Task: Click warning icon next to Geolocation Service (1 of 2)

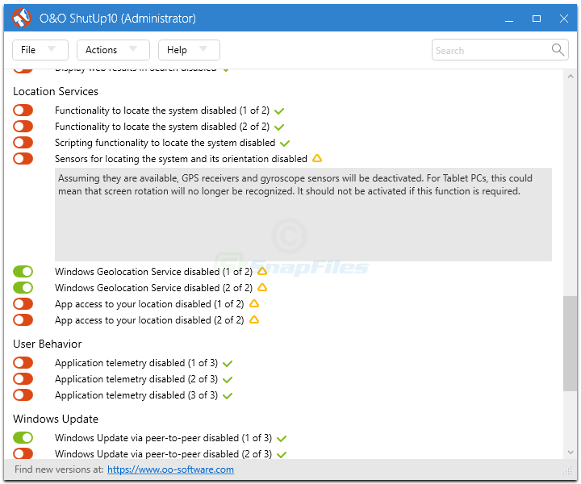Action: [x=262, y=272]
